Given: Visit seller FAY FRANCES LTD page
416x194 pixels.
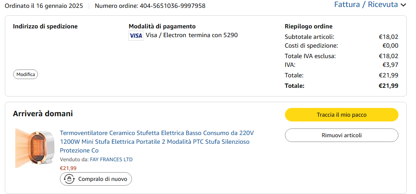Looking at the screenshot, I should [x=111, y=159].
